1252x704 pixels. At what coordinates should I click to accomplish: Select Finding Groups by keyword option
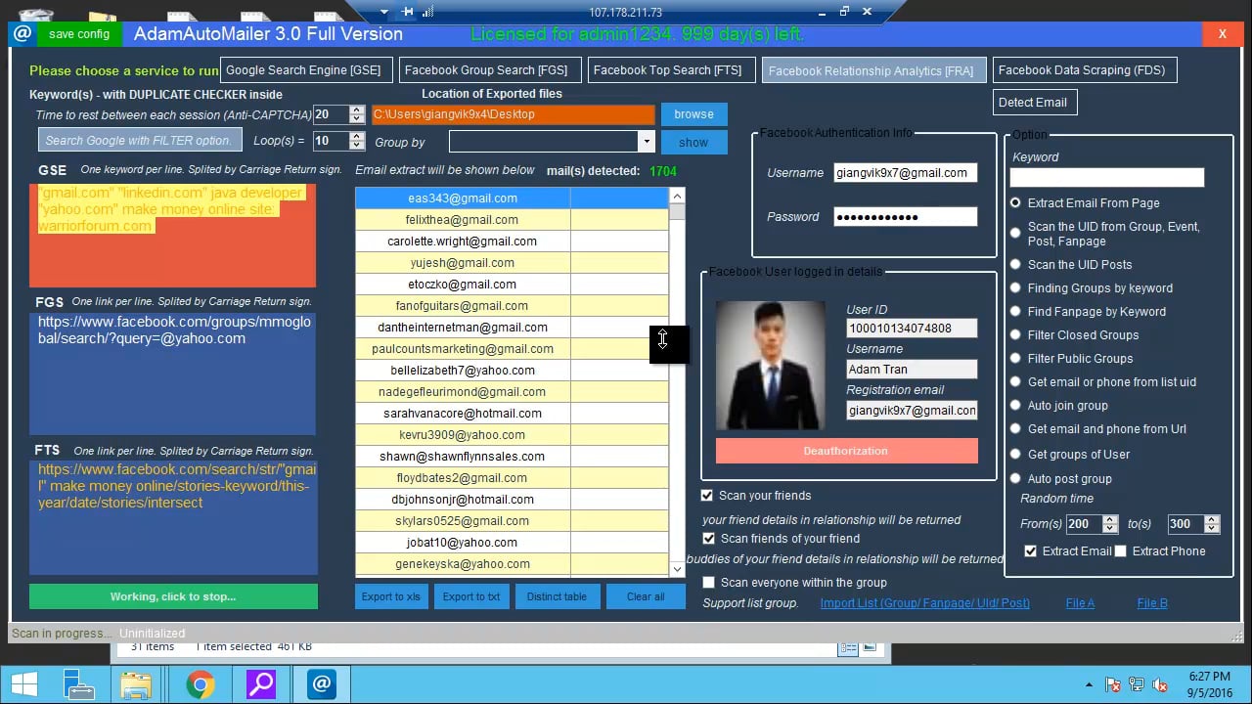[1015, 287]
